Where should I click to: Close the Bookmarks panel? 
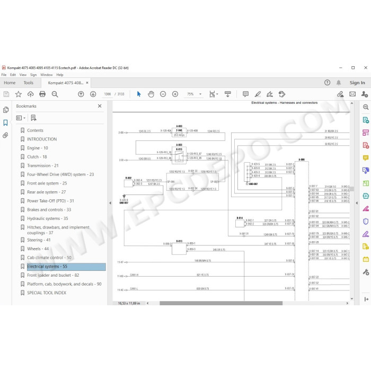pyautogui.click(x=100, y=106)
